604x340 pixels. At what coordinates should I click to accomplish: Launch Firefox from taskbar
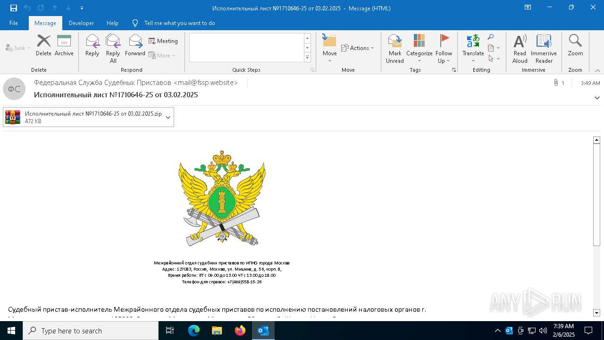(x=240, y=331)
